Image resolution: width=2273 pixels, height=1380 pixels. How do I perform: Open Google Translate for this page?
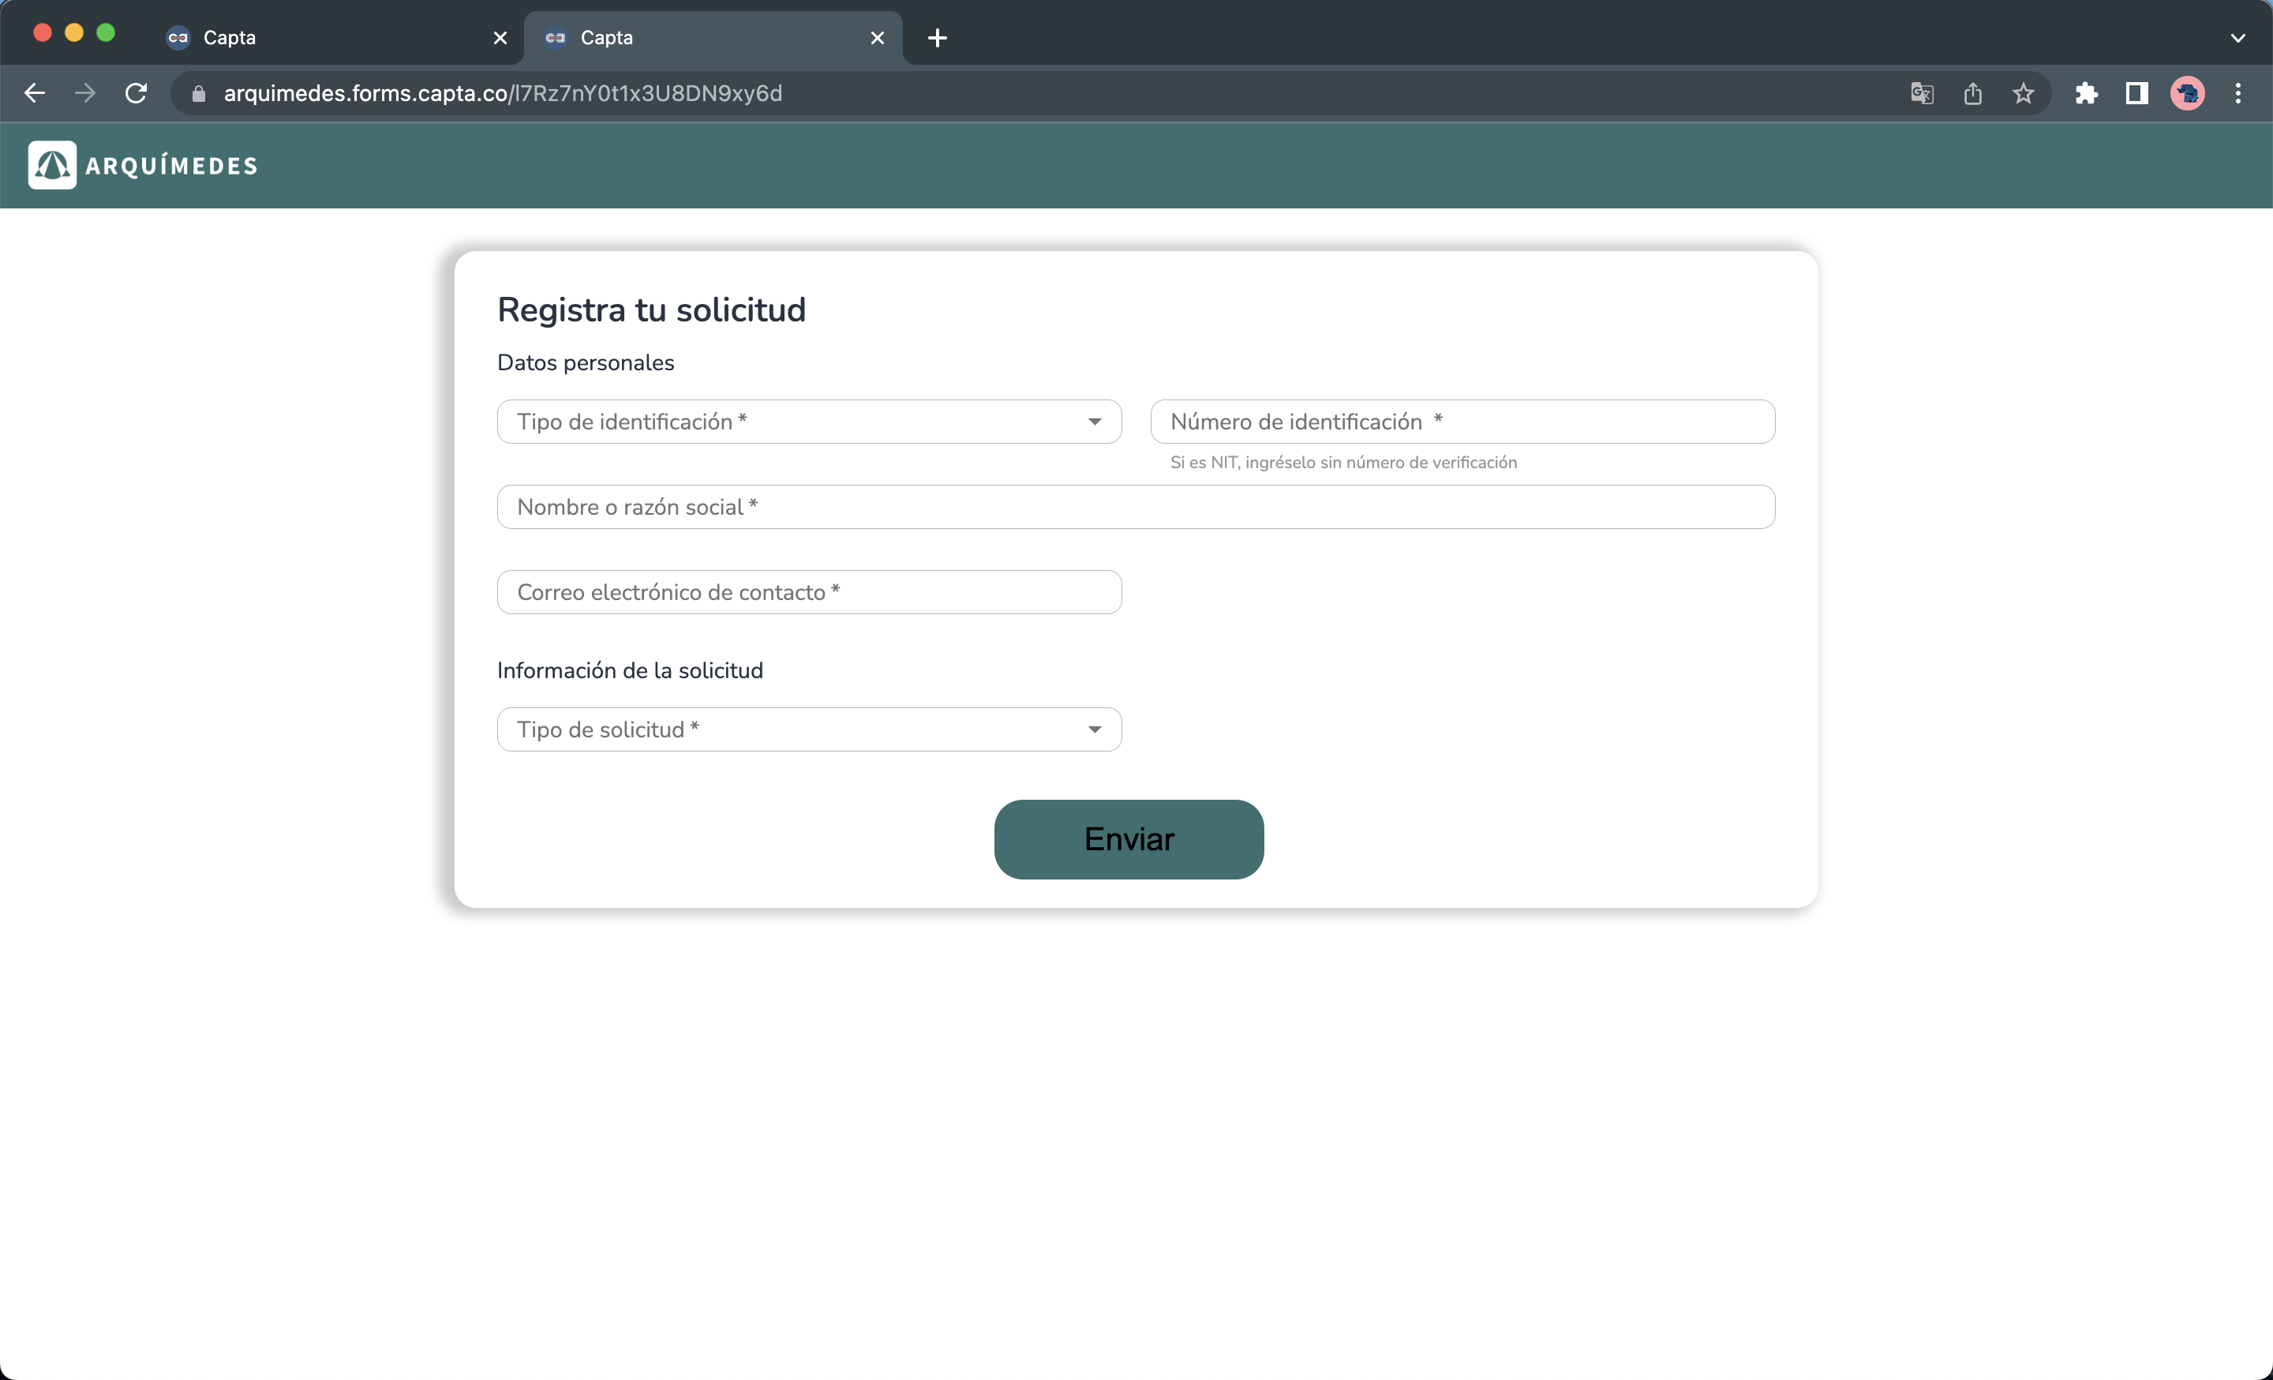click(1922, 93)
